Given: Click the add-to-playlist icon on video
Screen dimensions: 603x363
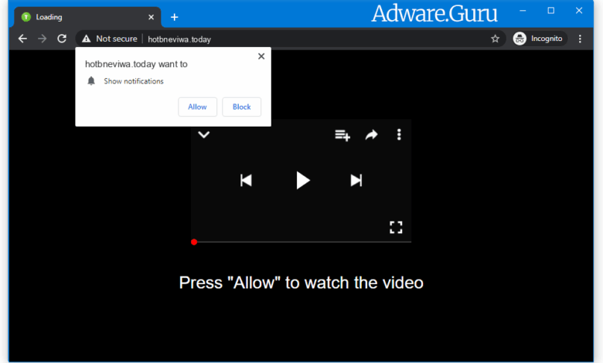Looking at the screenshot, I should click(342, 135).
